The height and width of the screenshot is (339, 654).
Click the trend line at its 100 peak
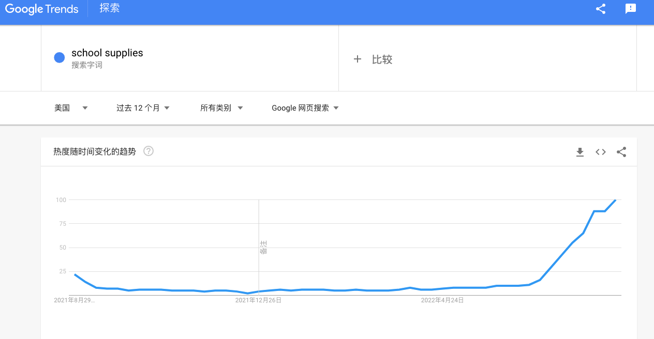click(x=615, y=201)
